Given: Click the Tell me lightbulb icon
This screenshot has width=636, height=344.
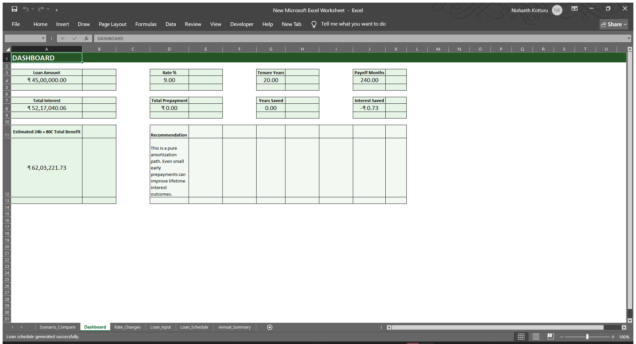Looking at the screenshot, I should (x=314, y=24).
